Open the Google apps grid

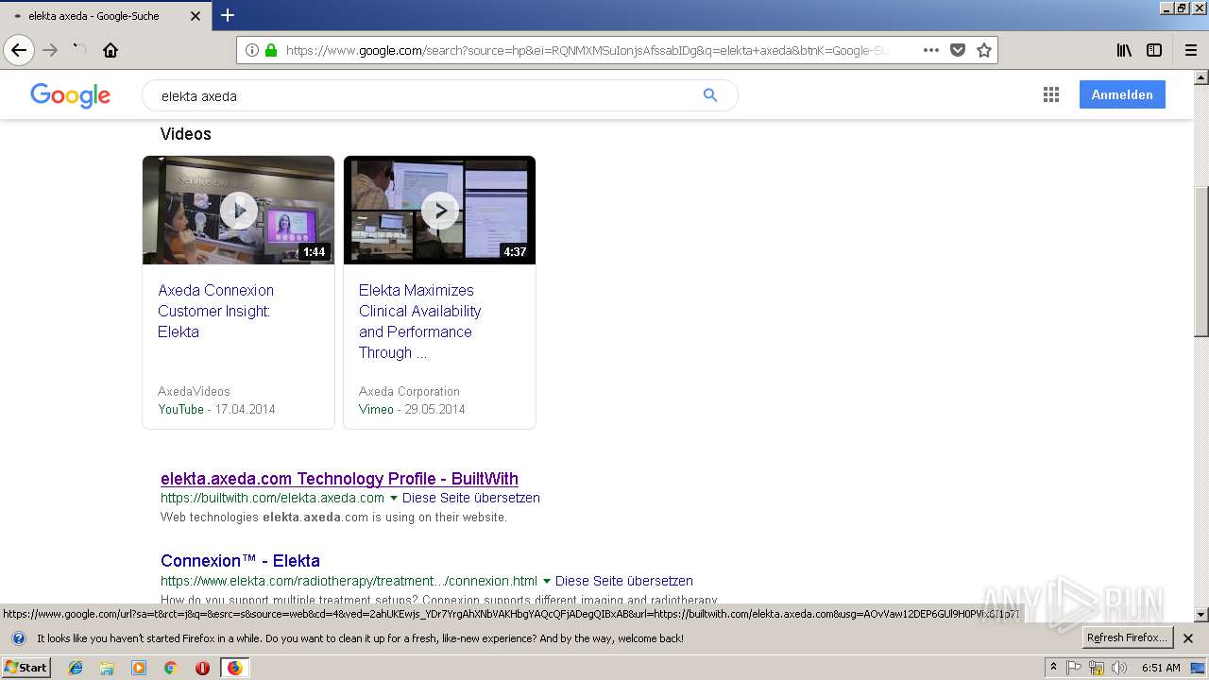tap(1051, 94)
